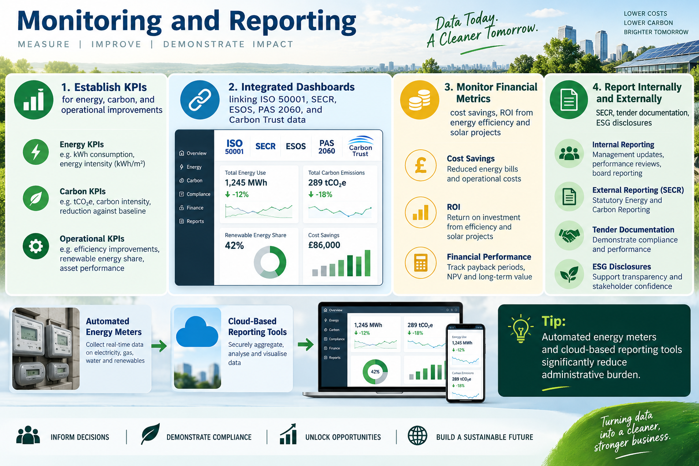Image resolution: width=699 pixels, height=466 pixels.
Task: Click the Monitoring and Reporting title
Action: click(x=187, y=21)
